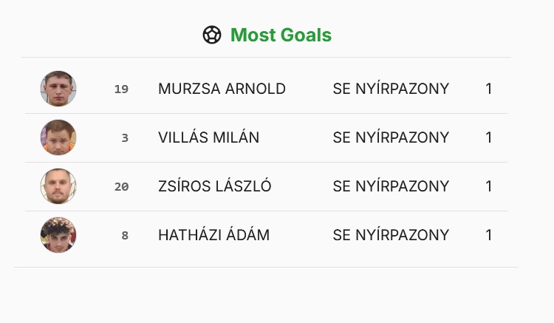Viewport: 554px width, 323px height.
Task: Click jersey number 8
Action: tap(125, 235)
